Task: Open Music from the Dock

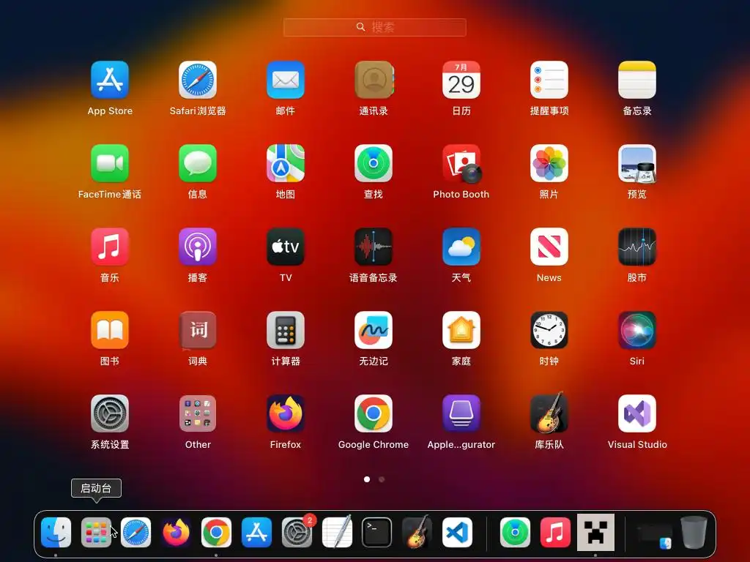Action: 555,533
